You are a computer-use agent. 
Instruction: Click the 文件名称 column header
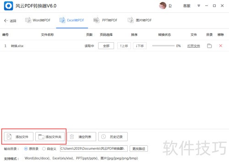click(47, 35)
